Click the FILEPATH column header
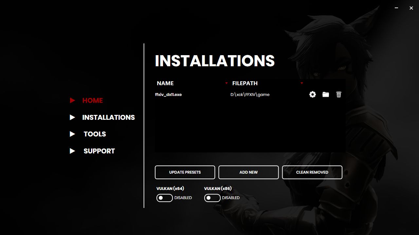This screenshot has height=235, width=419. tap(245, 83)
